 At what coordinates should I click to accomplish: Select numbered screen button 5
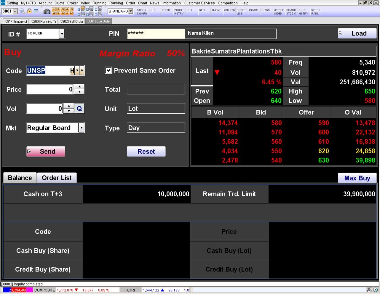tap(71, 9)
